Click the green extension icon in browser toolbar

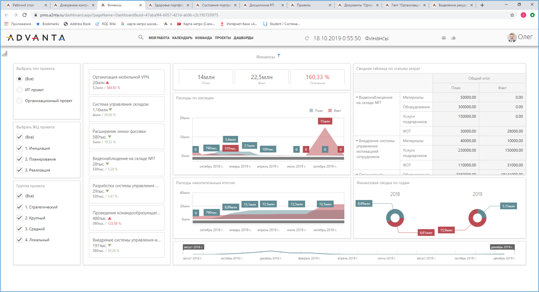[532, 15]
